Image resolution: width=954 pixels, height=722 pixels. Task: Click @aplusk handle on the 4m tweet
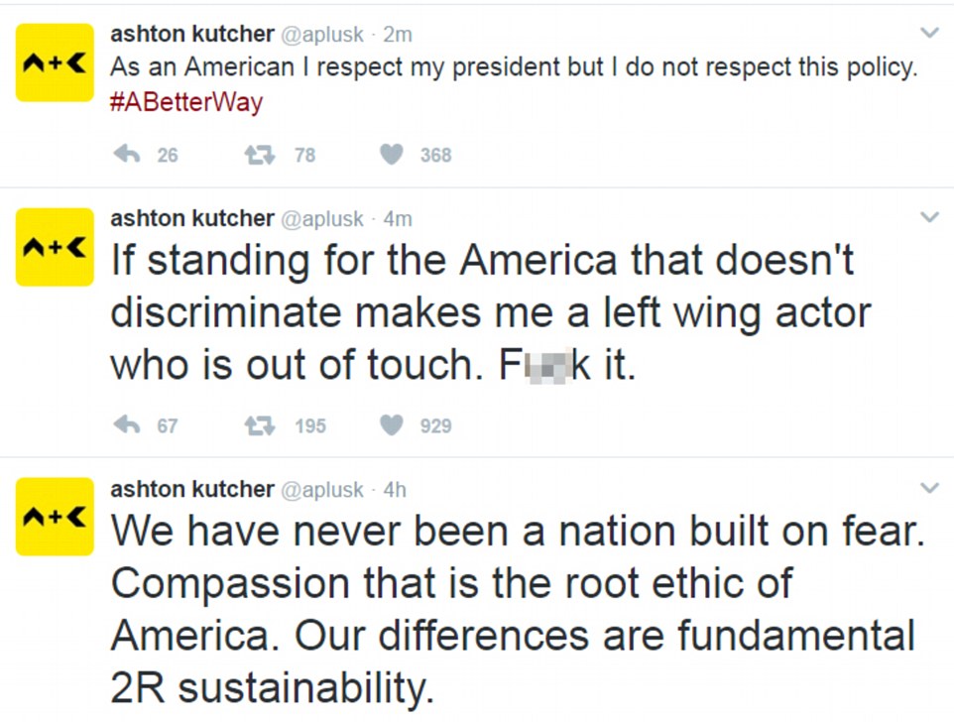coord(323,218)
